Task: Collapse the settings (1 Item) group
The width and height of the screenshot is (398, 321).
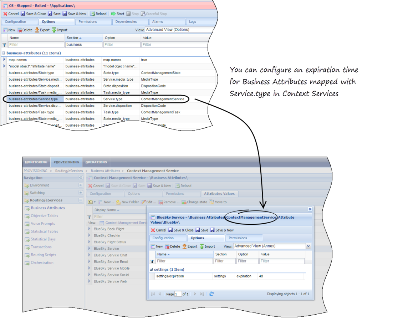Action: tap(151, 270)
